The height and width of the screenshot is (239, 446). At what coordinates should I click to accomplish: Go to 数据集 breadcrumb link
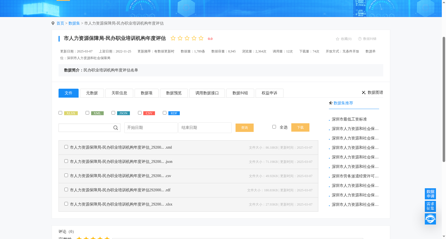pyautogui.click(x=74, y=23)
